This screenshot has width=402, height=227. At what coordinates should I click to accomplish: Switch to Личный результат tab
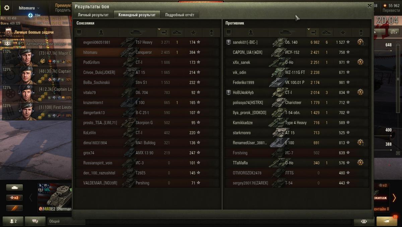pyautogui.click(x=93, y=15)
